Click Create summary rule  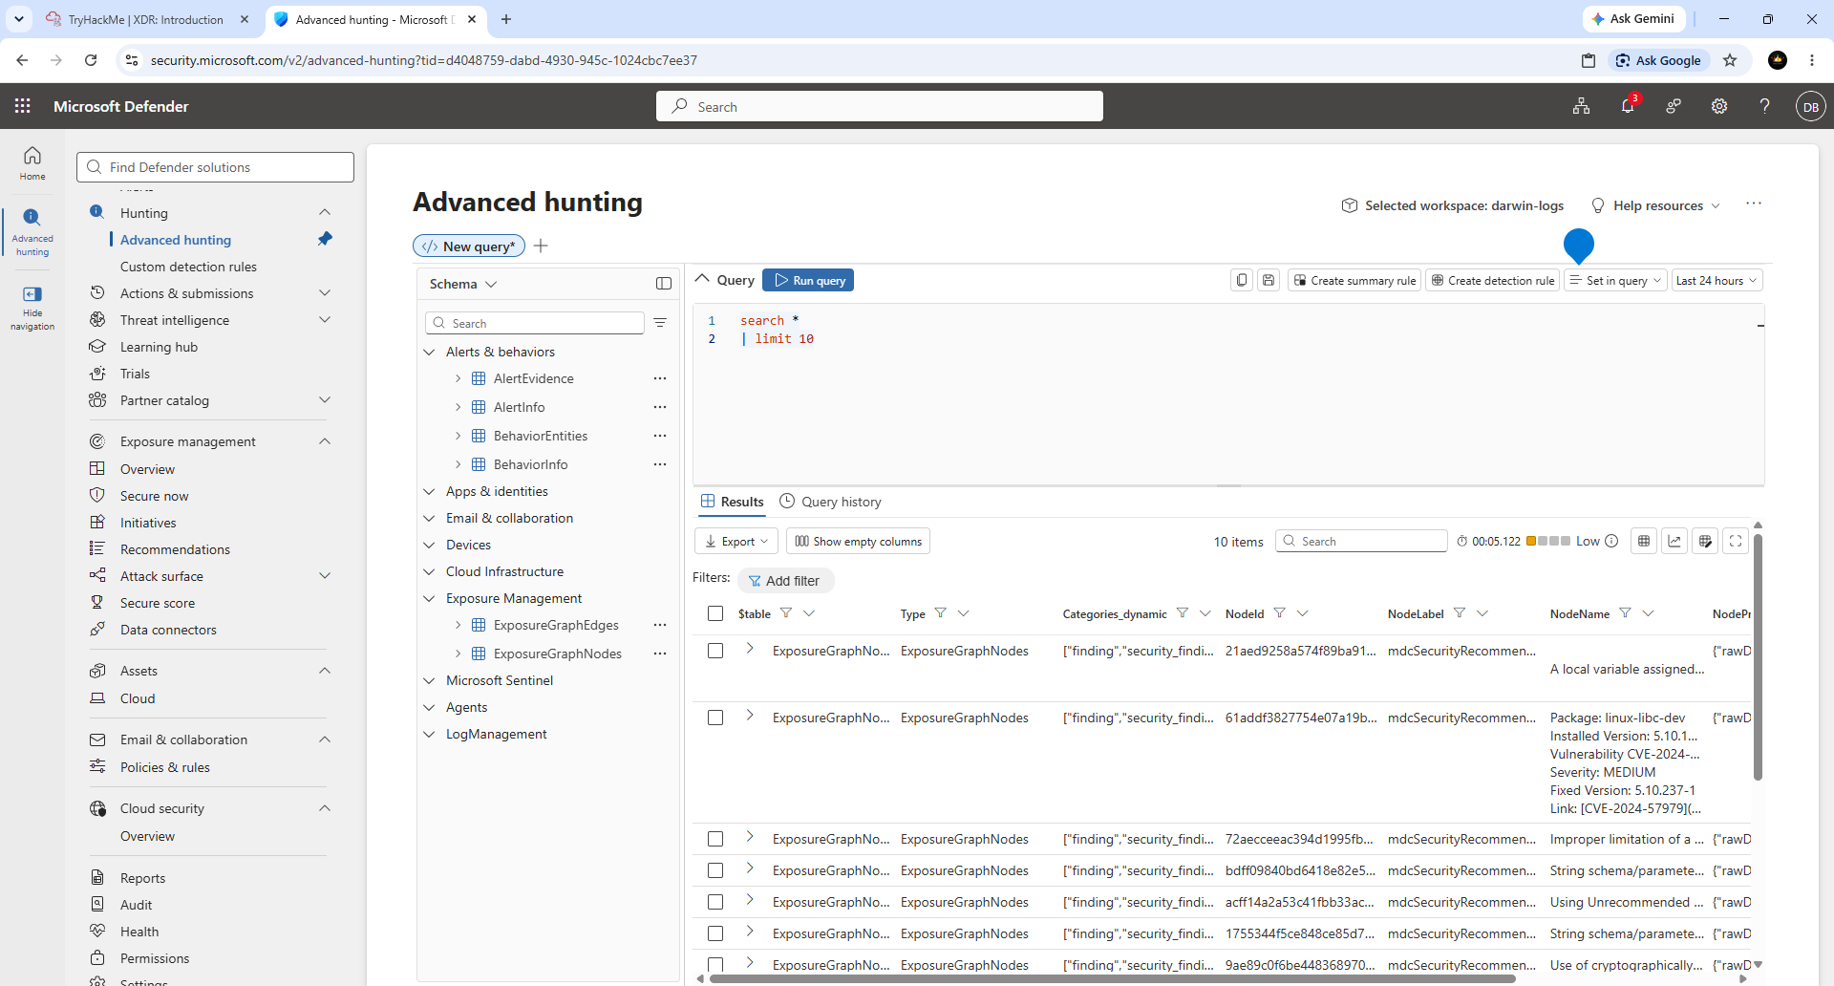click(x=1354, y=280)
